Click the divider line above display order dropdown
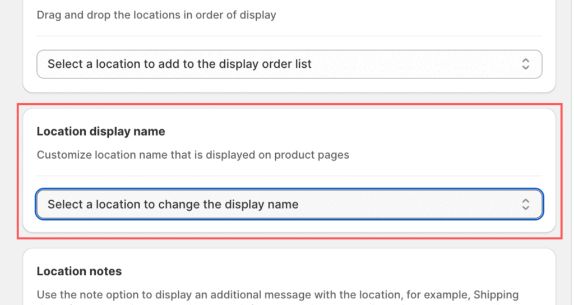Image resolution: width=574 pixels, height=305 pixels. pyautogui.click(x=289, y=36)
